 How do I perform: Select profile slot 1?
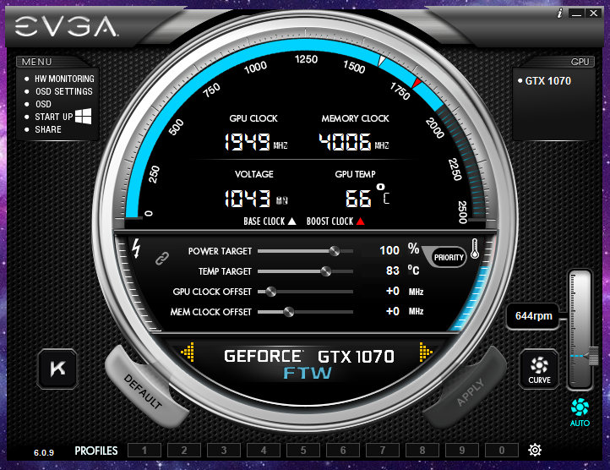tap(144, 451)
